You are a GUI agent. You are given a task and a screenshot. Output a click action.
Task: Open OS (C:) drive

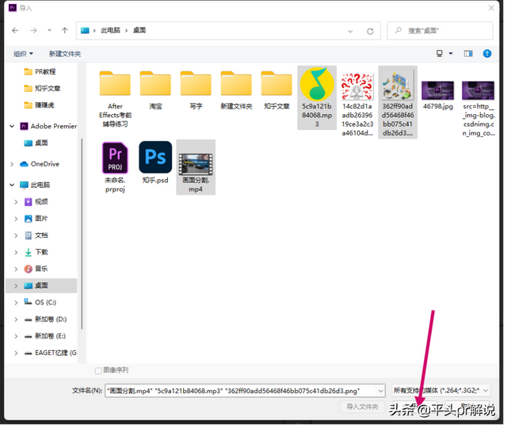(x=40, y=303)
